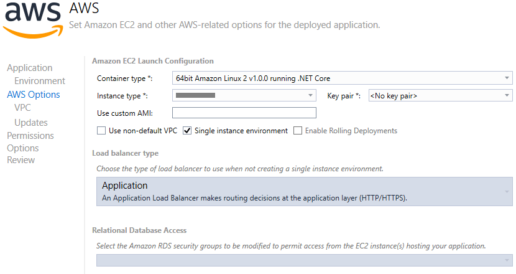Expand the Instance type dropdown
Image resolution: width=516 pixels, height=274 pixels.
[x=244, y=96]
